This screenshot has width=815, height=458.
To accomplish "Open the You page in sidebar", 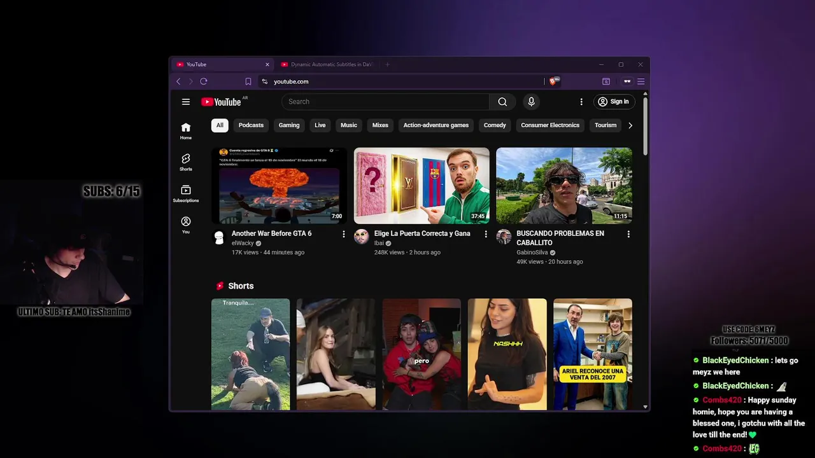I will click(186, 225).
